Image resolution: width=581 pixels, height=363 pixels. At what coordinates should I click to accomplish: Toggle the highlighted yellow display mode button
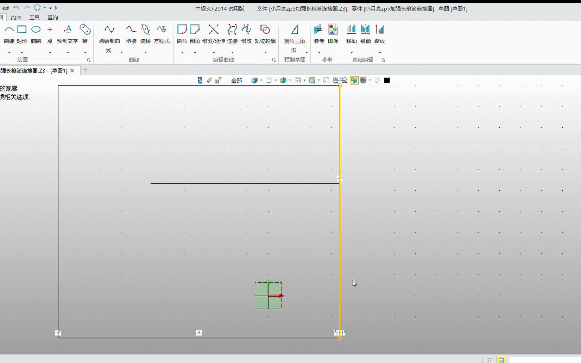click(354, 80)
